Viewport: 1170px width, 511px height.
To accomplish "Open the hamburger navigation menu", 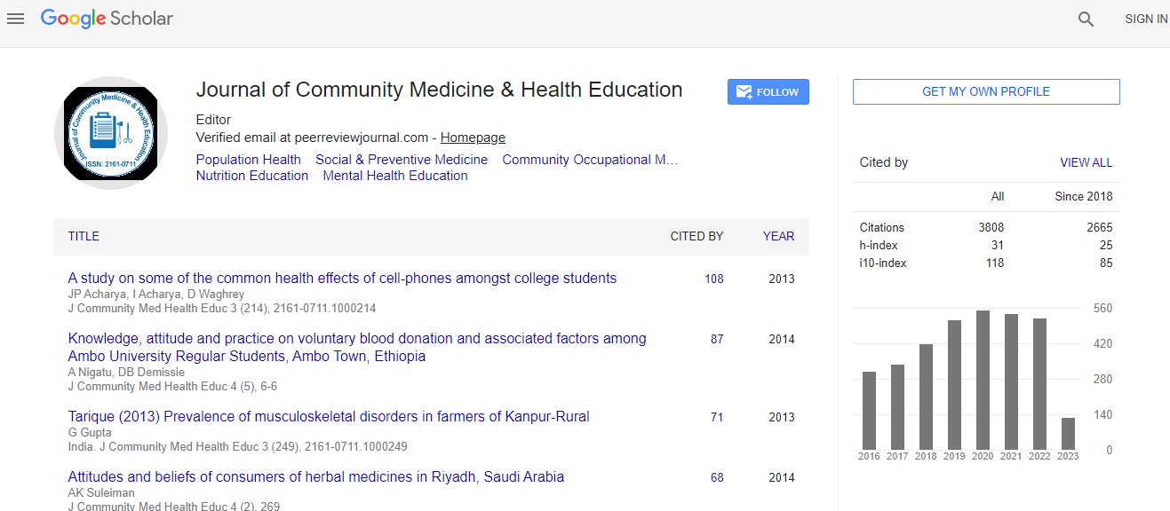I will [15, 19].
